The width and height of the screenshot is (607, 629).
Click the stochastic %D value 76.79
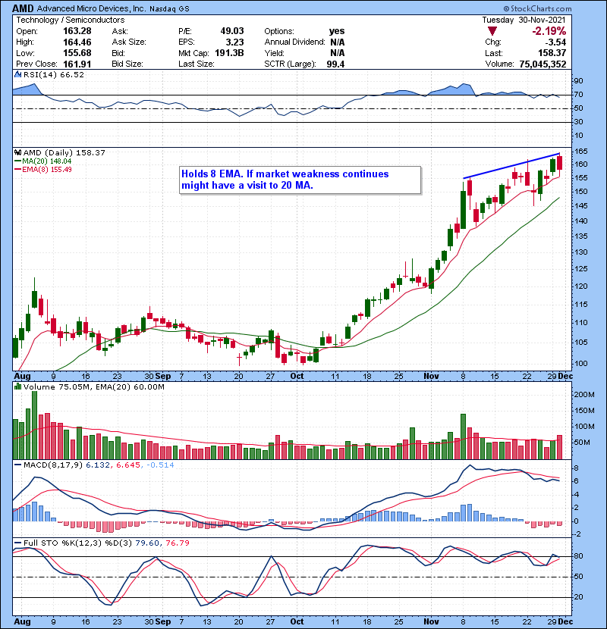pos(177,543)
